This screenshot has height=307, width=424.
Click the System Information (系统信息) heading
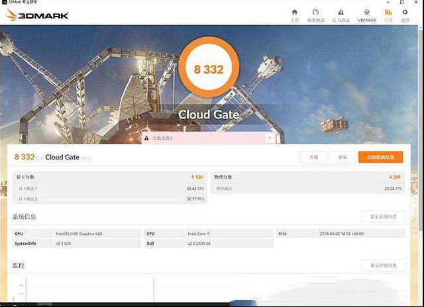24,216
